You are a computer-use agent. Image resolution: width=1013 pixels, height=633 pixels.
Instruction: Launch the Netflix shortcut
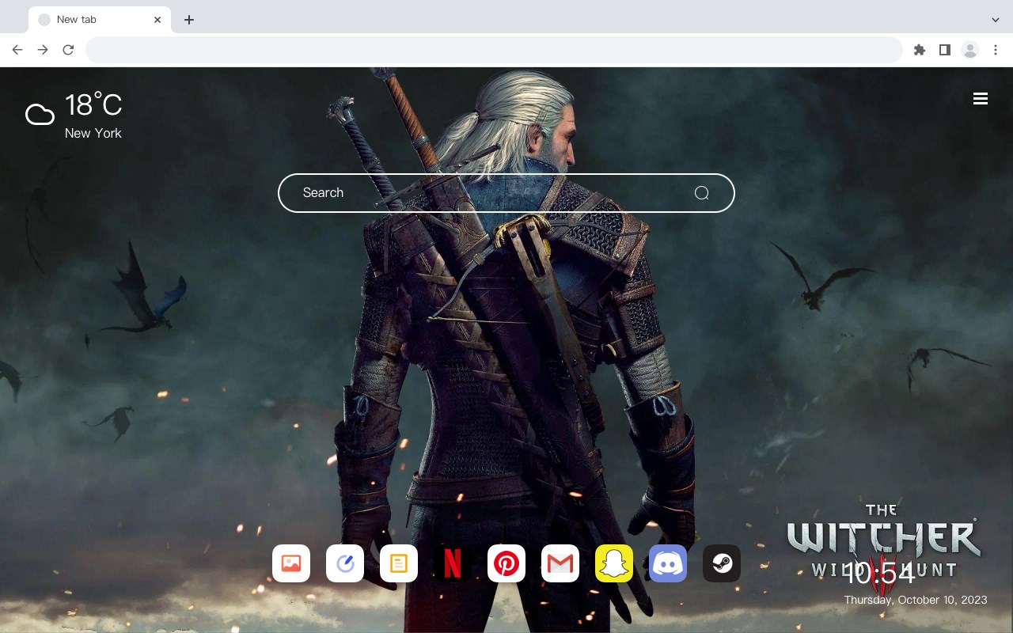coord(453,563)
